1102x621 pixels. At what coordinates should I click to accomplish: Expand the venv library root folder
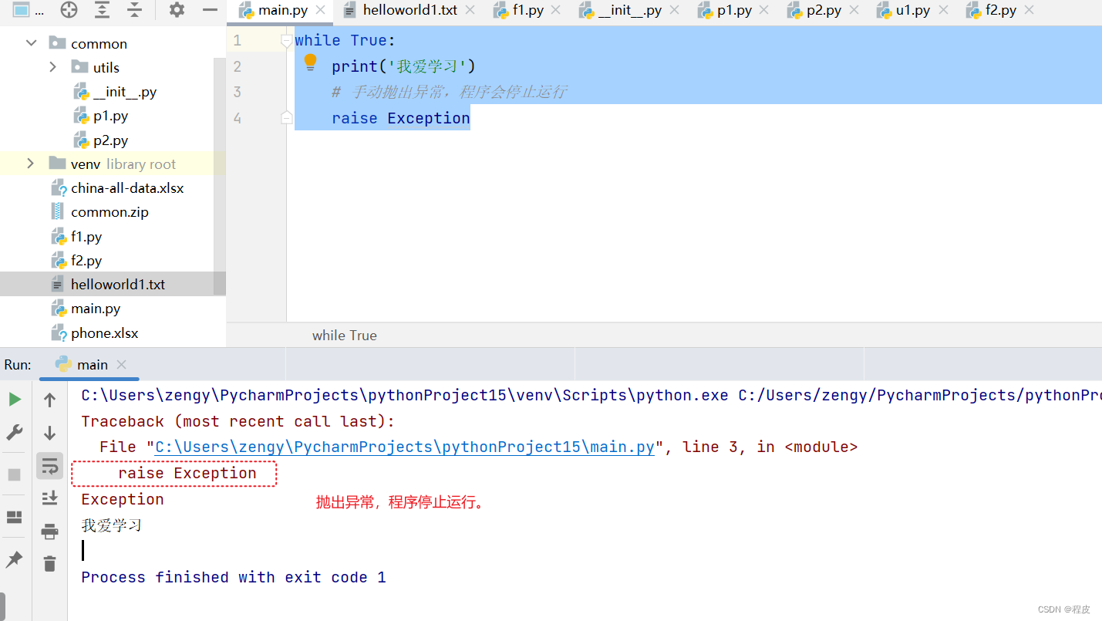(x=31, y=164)
